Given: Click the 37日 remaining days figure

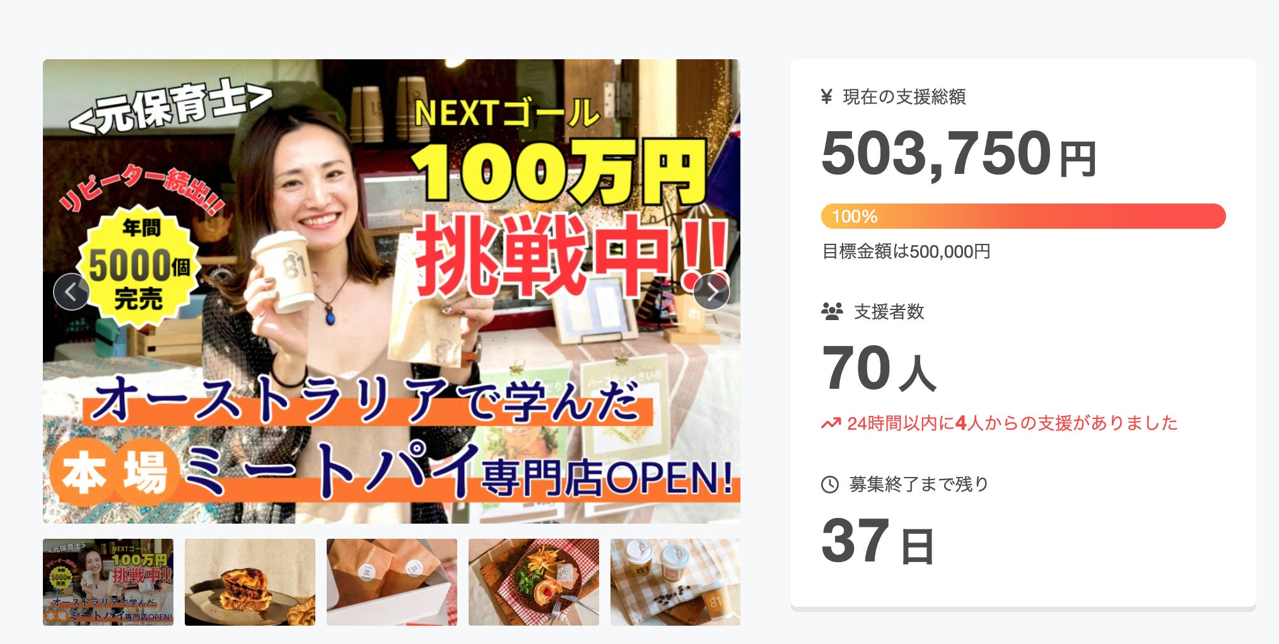Looking at the screenshot, I should pos(877,542).
